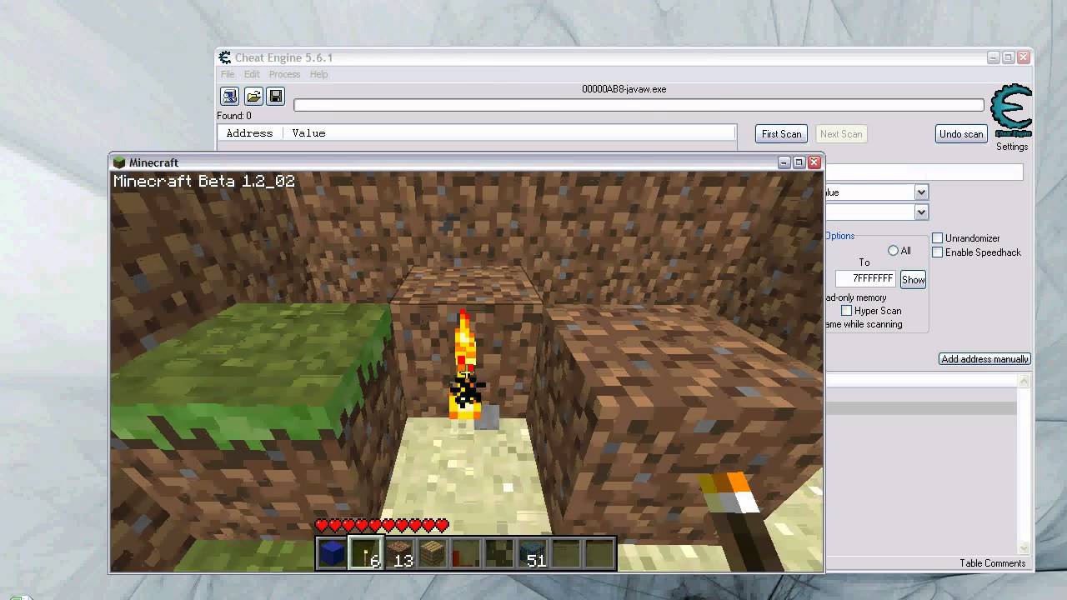Click the Minecraft health hearts bar
The image size is (1067, 600).
pos(383,525)
